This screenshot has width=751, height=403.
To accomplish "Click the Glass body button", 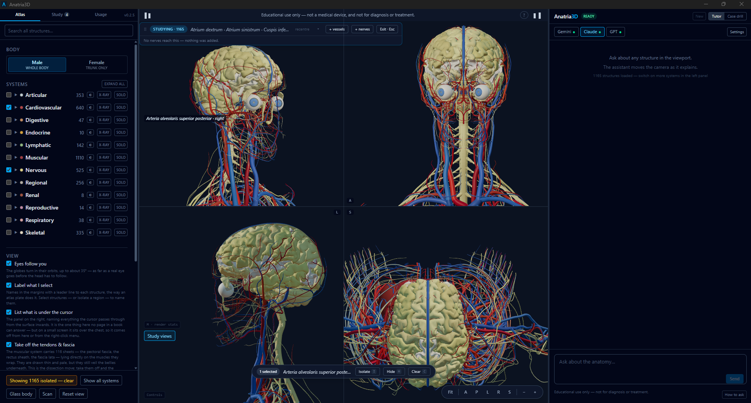I will (21, 394).
